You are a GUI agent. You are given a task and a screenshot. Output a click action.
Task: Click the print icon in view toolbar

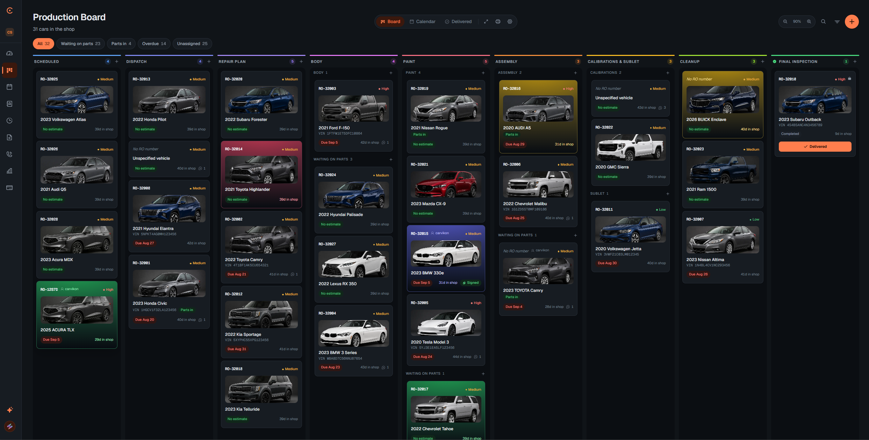click(x=498, y=22)
